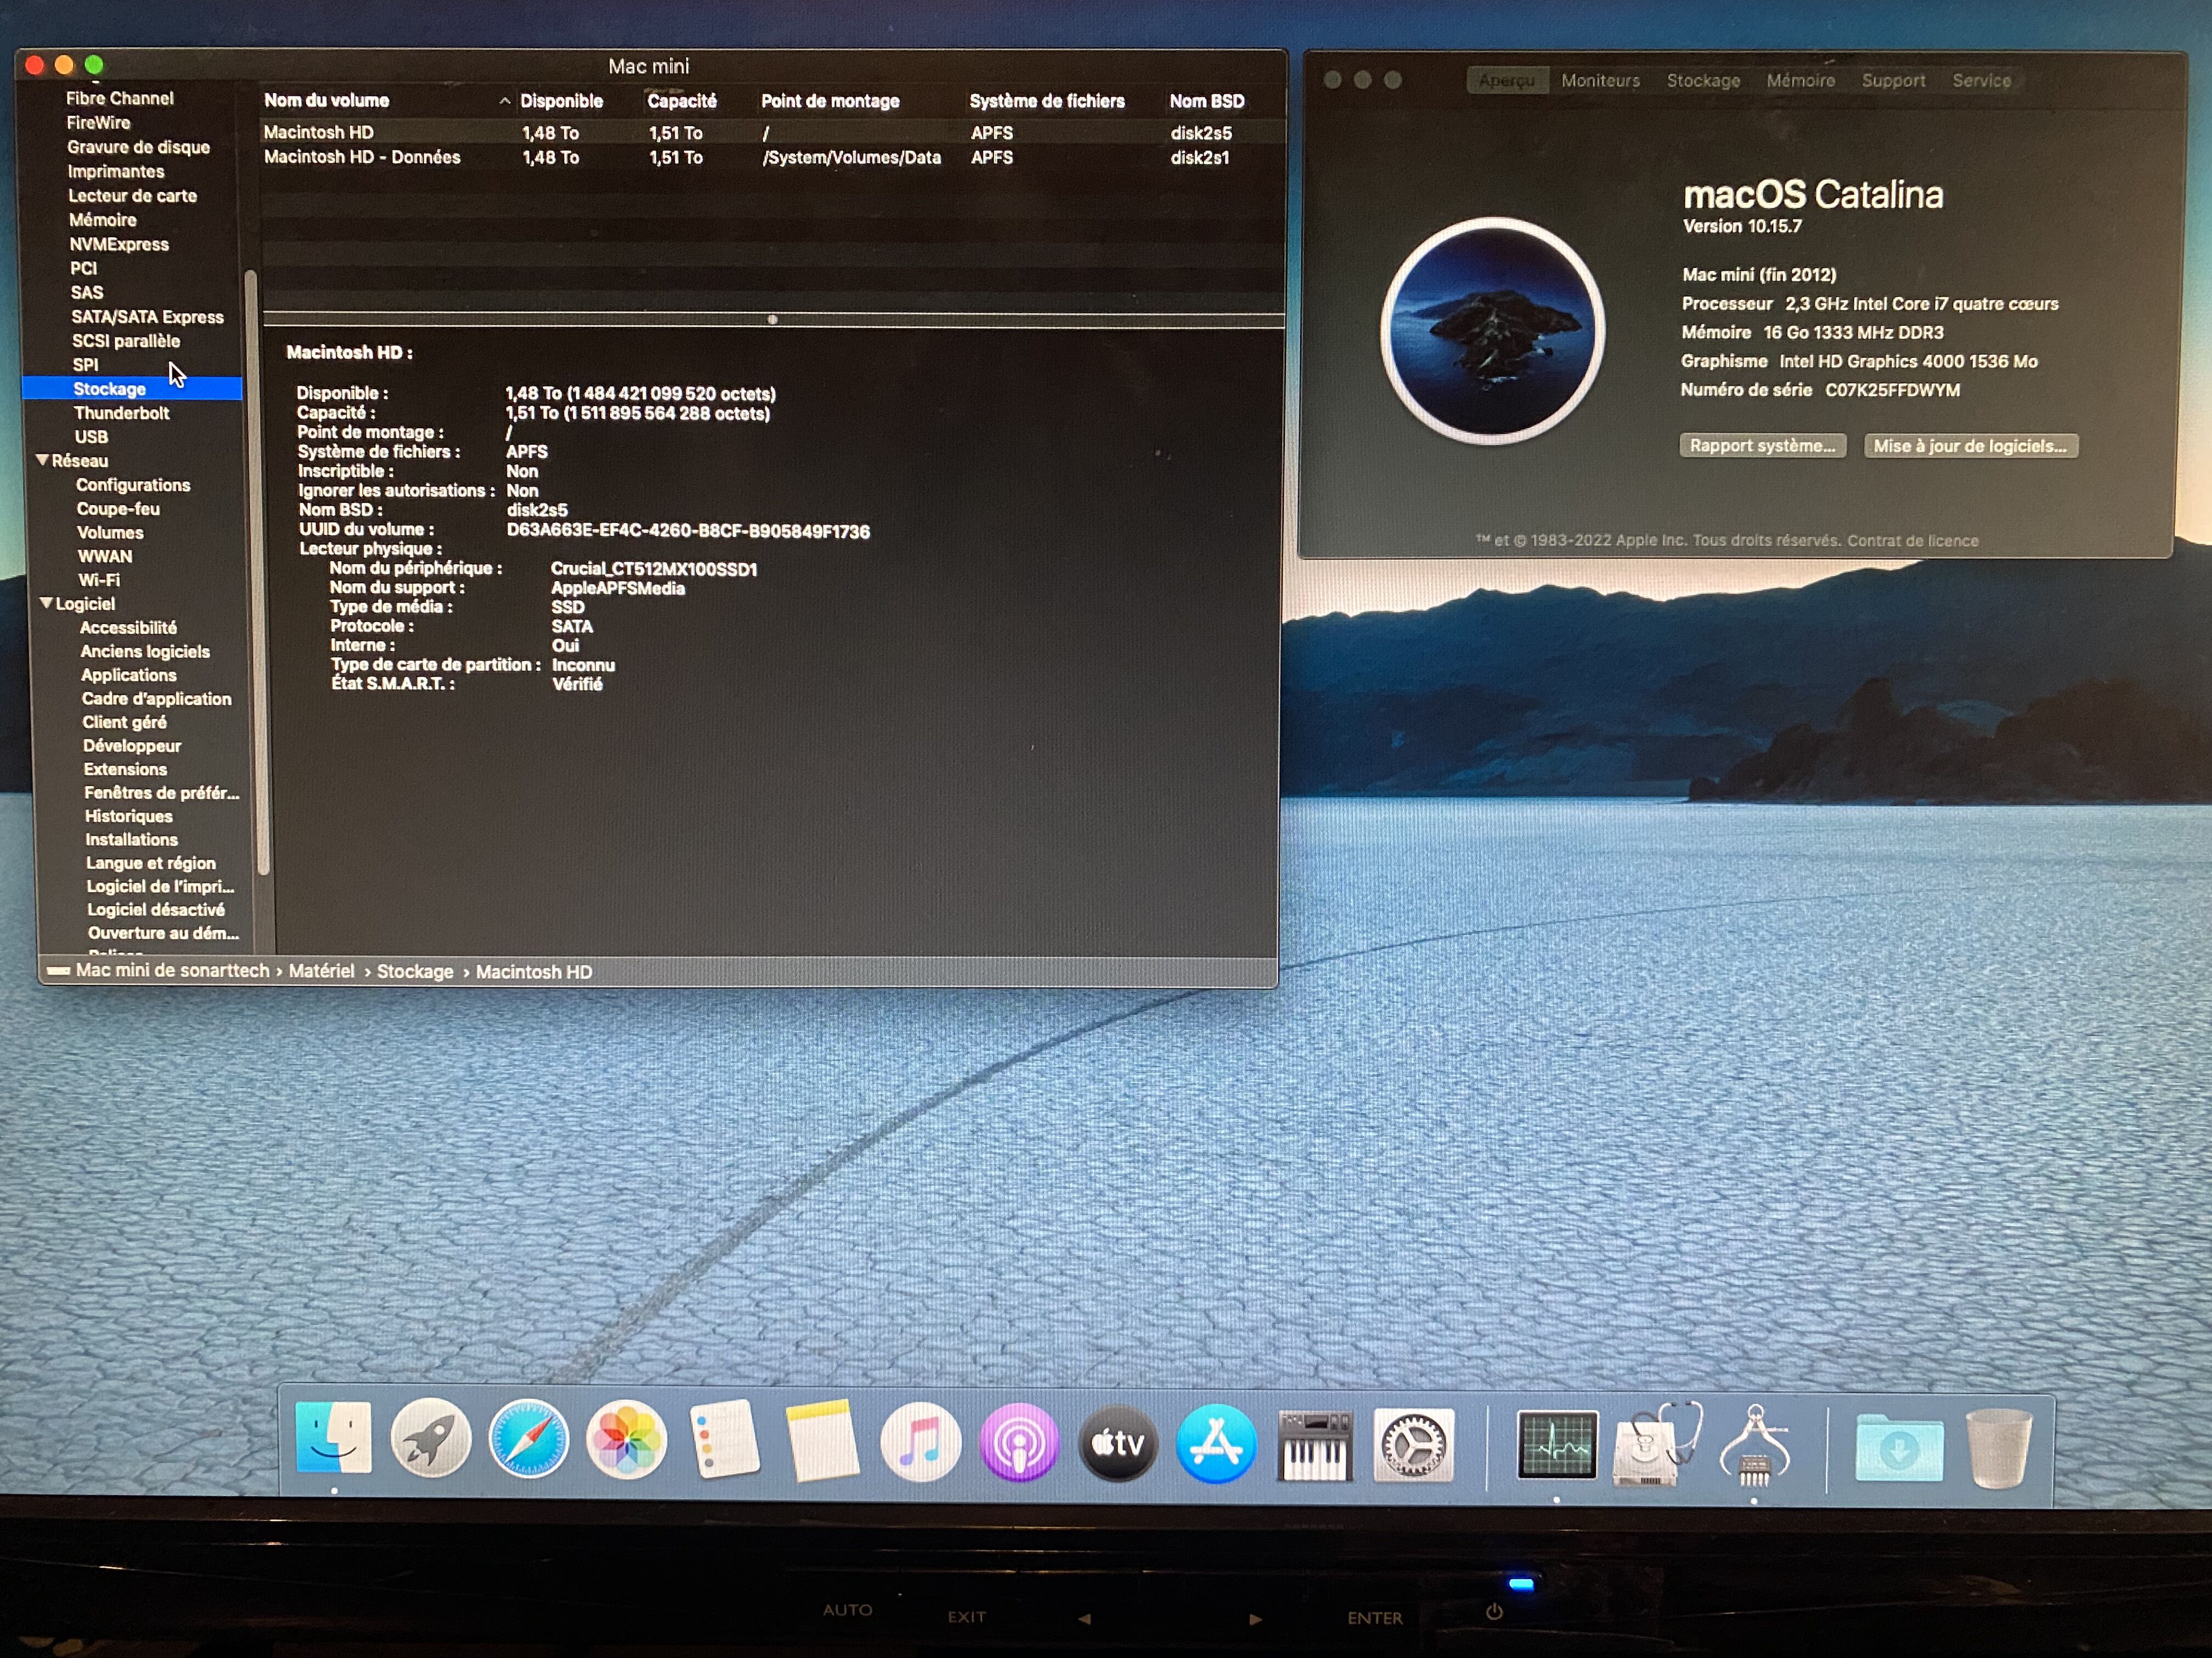Click Matériel in the path bar
Image resolution: width=2212 pixels, height=1658 pixels.
click(322, 970)
